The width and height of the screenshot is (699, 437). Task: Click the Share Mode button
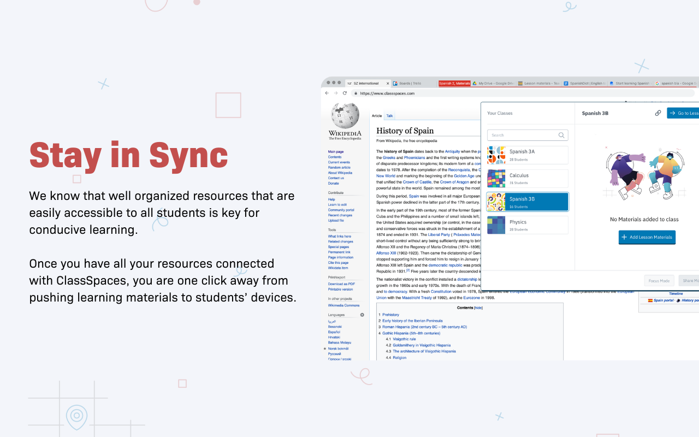coord(689,281)
